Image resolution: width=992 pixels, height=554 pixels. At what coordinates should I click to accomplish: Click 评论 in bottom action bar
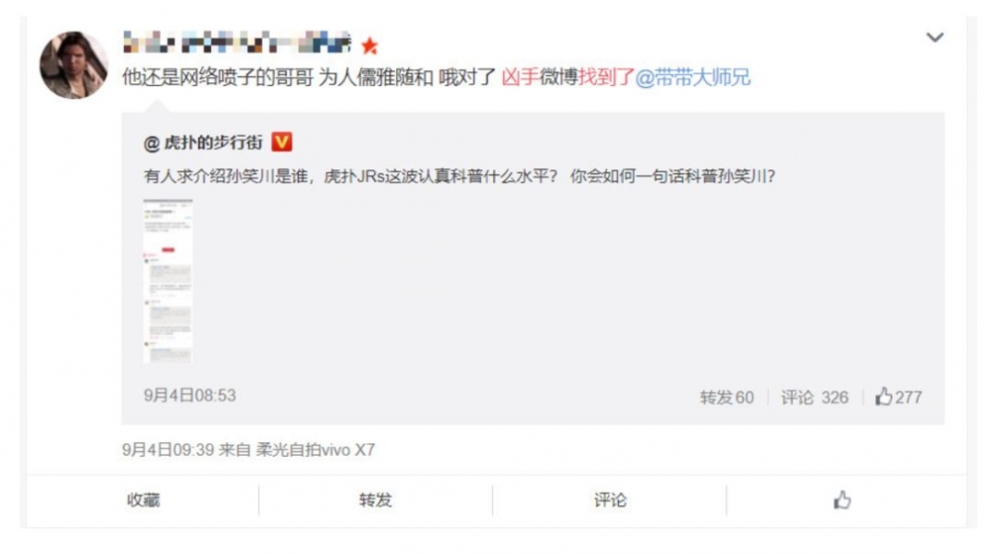(609, 500)
